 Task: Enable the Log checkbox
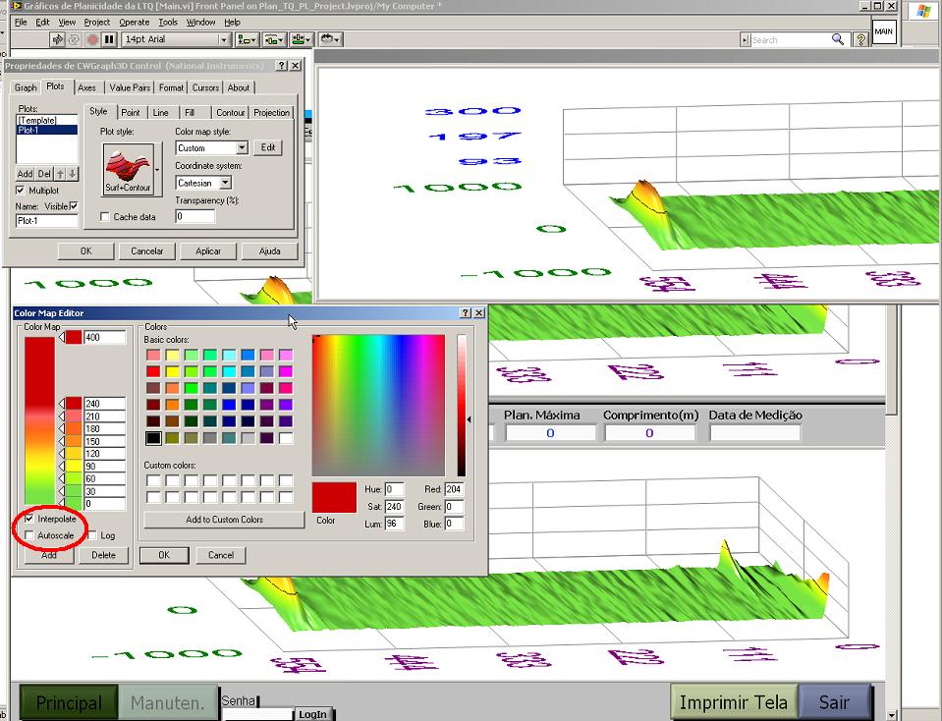(x=92, y=535)
